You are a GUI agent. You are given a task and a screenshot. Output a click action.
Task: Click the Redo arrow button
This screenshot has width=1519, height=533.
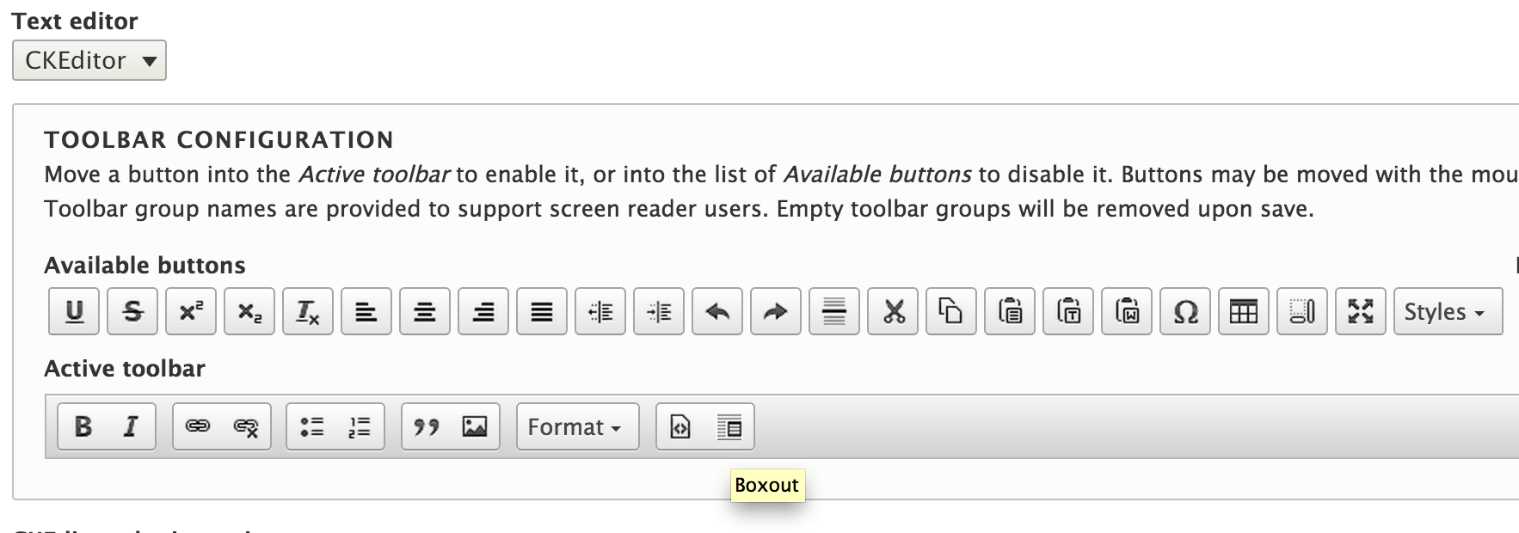click(x=776, y=311)
